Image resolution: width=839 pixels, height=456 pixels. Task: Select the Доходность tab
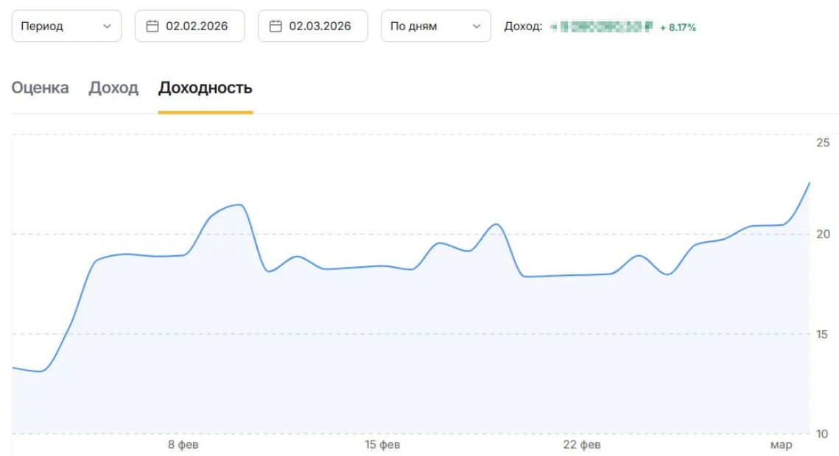tap(206, 88)
